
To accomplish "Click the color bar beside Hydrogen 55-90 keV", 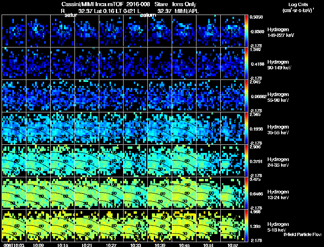I will (x=246, y=96).
